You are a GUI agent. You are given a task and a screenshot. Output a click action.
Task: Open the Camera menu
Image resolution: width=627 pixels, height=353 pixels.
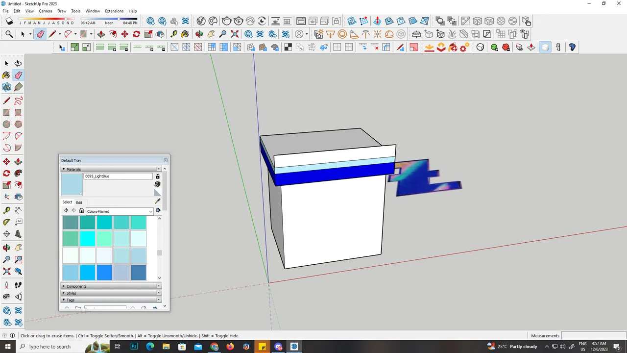click(x=46, y=11)
